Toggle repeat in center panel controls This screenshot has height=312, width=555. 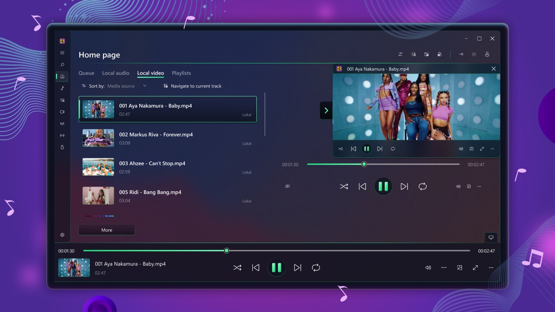coord(423,186)
